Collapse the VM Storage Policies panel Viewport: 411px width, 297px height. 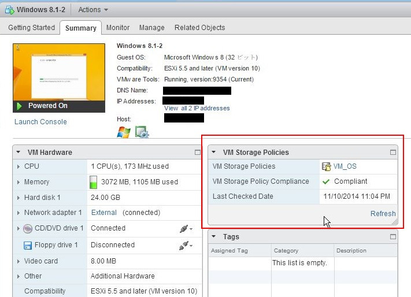[214, 152]
